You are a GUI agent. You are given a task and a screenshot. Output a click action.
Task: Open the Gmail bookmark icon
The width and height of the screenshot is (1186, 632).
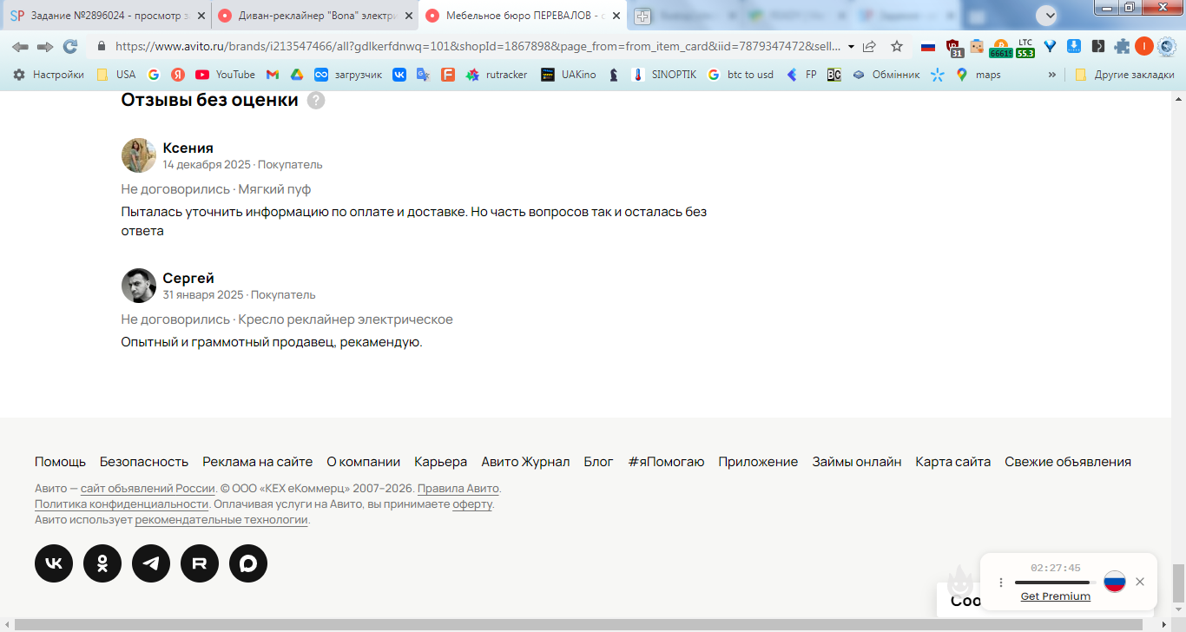(273, 75)
